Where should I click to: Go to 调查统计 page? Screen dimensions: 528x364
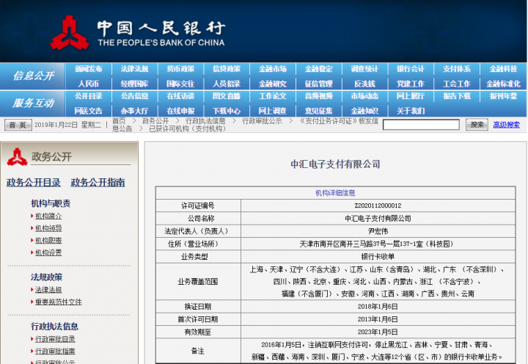364,69
